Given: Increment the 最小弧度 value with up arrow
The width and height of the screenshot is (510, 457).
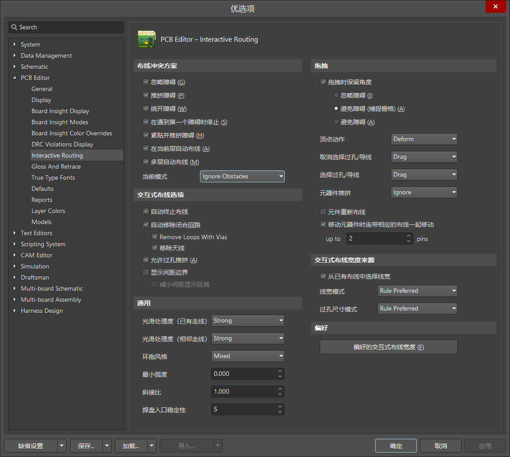Looking at the screenshot, I should click(x=280, y=371).
